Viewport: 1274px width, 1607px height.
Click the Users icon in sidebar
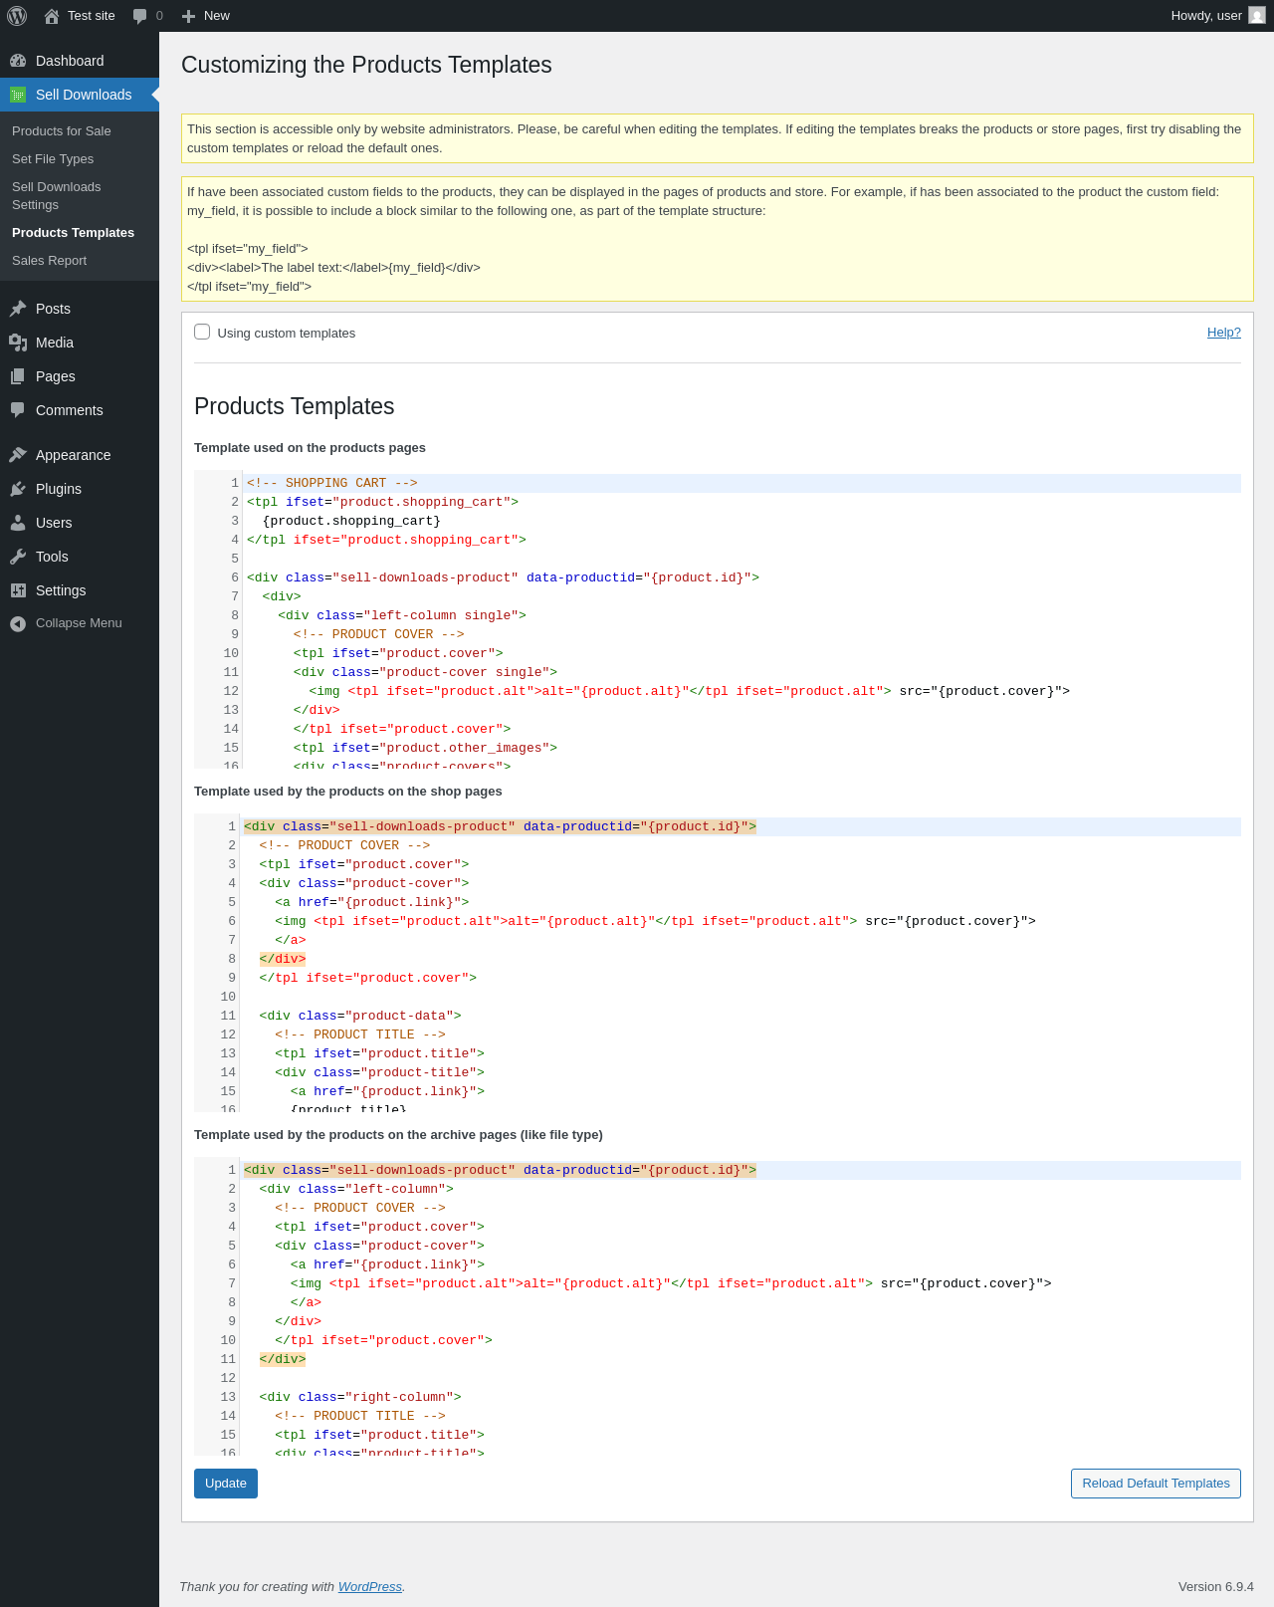pyautogui.click(x=18, y=523)
